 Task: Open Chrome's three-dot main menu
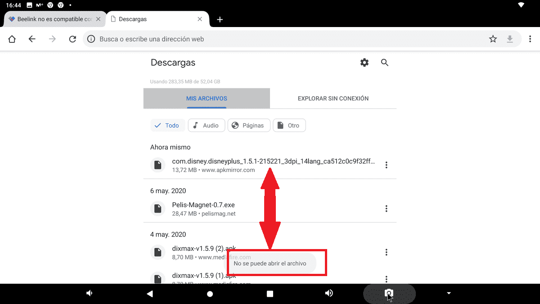click(x=531, y=39)
